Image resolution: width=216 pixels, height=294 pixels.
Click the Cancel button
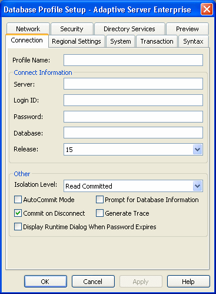(x=93, y=282)
